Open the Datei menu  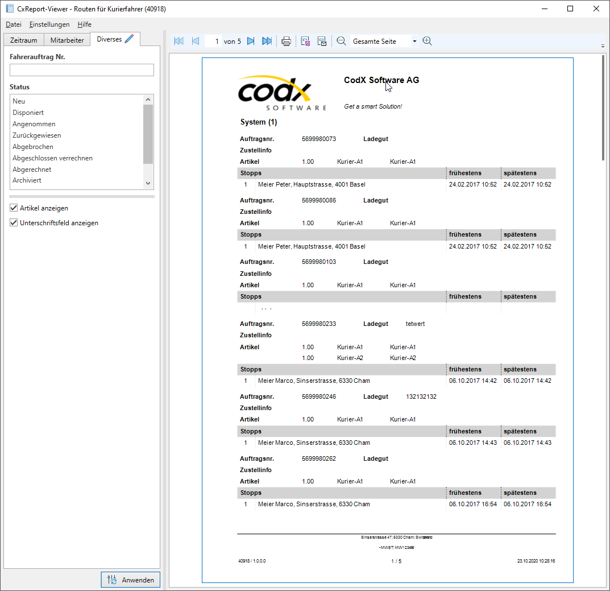point(14,24)
